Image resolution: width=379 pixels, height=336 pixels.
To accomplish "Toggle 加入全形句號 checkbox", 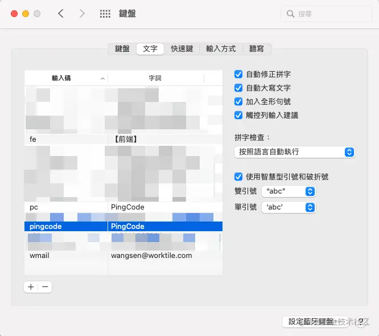I will click(x=238, y=101).
